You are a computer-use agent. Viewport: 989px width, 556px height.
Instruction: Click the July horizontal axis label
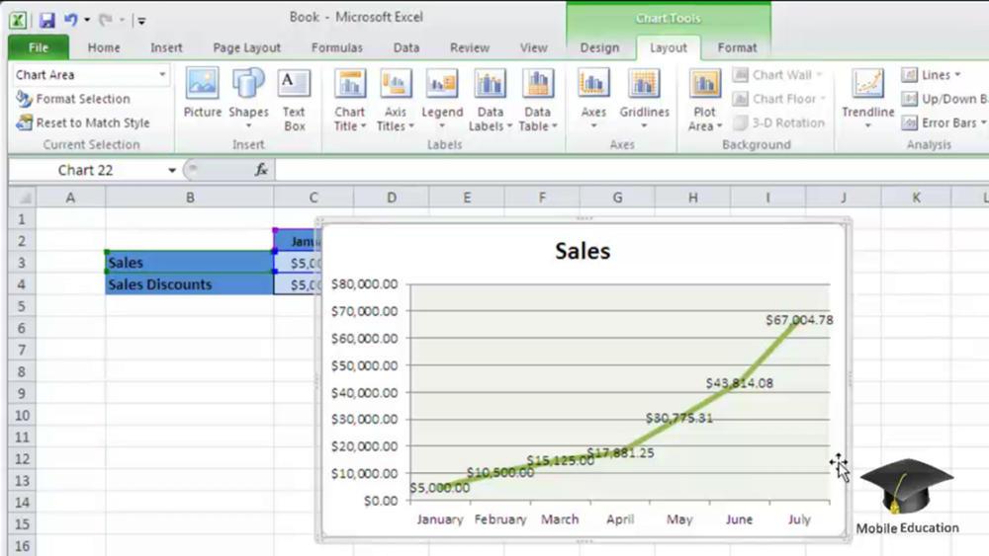coord(799,519)
